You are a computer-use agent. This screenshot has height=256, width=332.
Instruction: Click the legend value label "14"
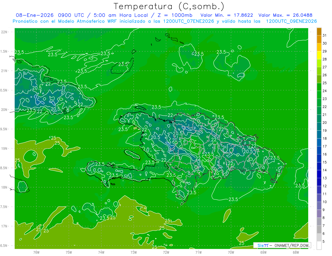coord(325,170)
